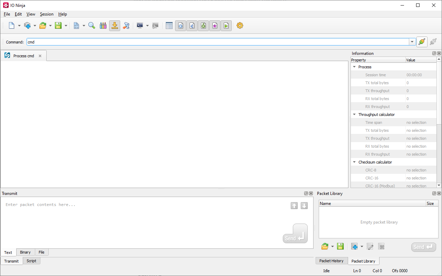442x276 pixels.
Task: Open dropdown arrow next to New Session icon
Action: (x=19, y=26)
